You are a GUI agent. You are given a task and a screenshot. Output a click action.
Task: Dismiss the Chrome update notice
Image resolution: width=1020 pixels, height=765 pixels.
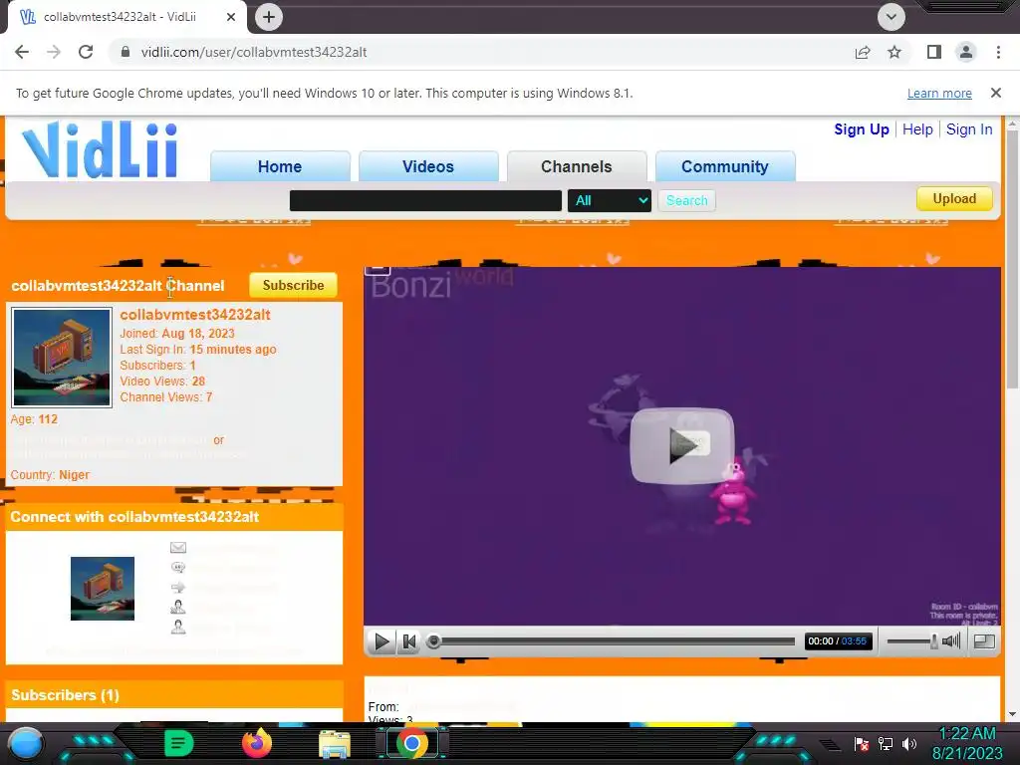(995, 93)
